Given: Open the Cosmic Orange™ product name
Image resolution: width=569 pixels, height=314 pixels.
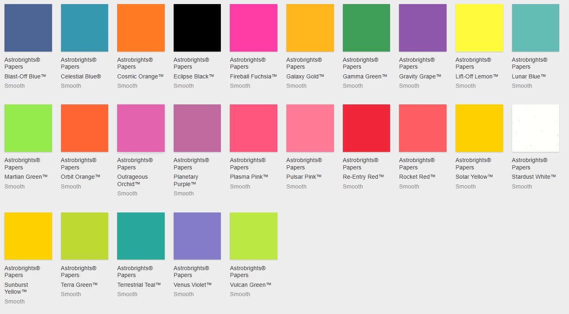Looking at the screenshot, I should click(x=140, y=76).
